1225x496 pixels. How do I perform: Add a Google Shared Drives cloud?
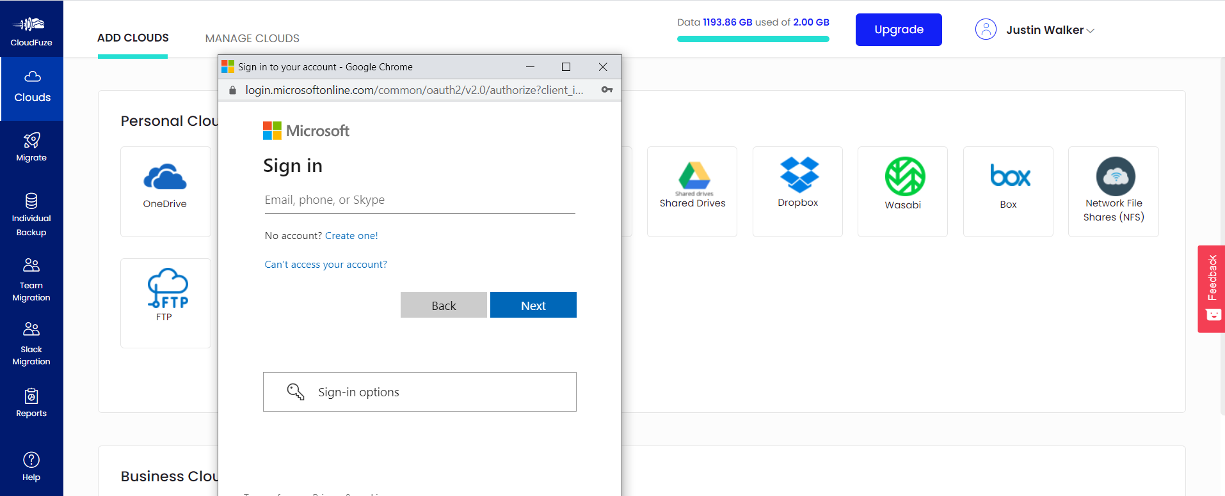tap(692, 191)
